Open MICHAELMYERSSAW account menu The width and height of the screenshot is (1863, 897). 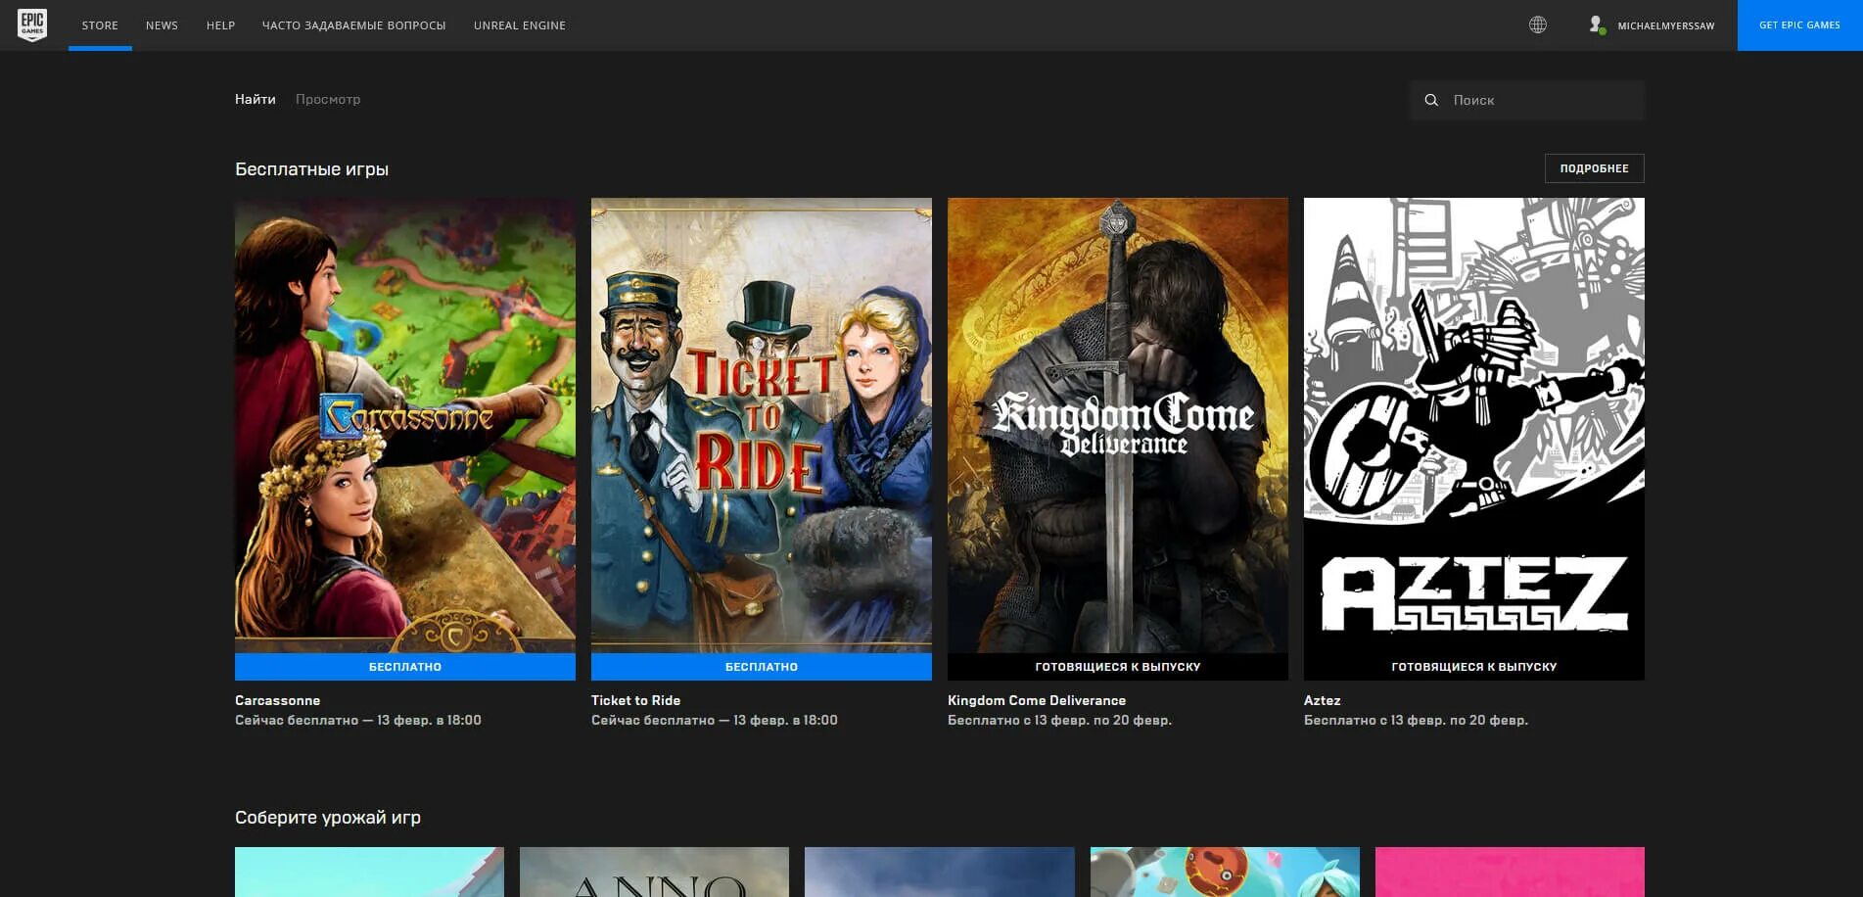(x=1666, y=25)
